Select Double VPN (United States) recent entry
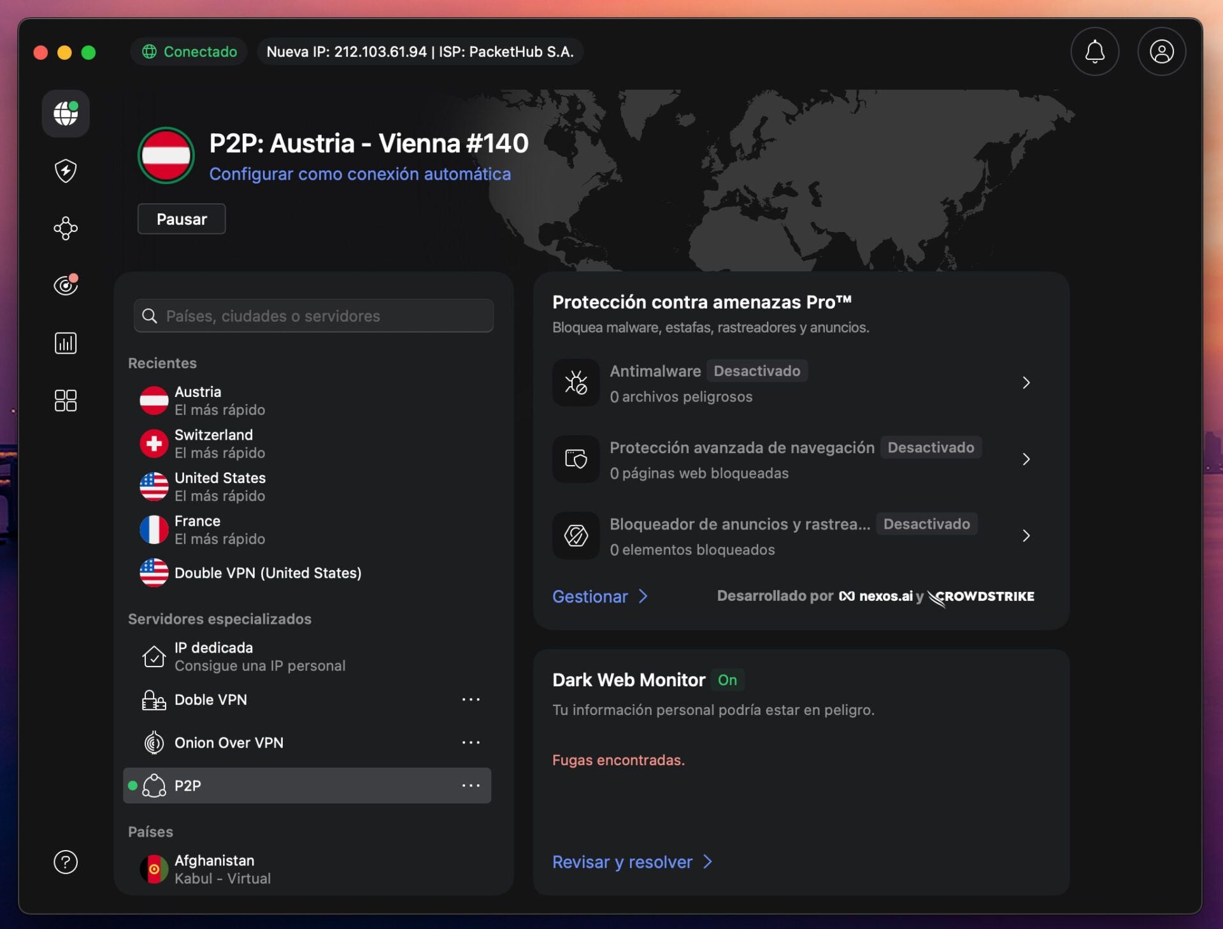 [307, 573]
